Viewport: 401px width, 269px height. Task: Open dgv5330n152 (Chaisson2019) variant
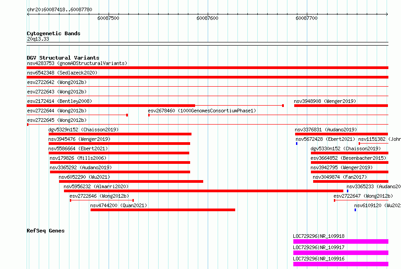point(346,148)
